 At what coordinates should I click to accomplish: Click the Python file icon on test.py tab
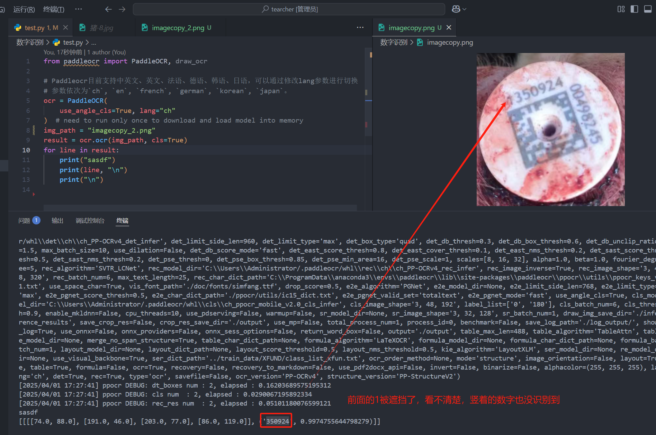click(x=18, y=28)
